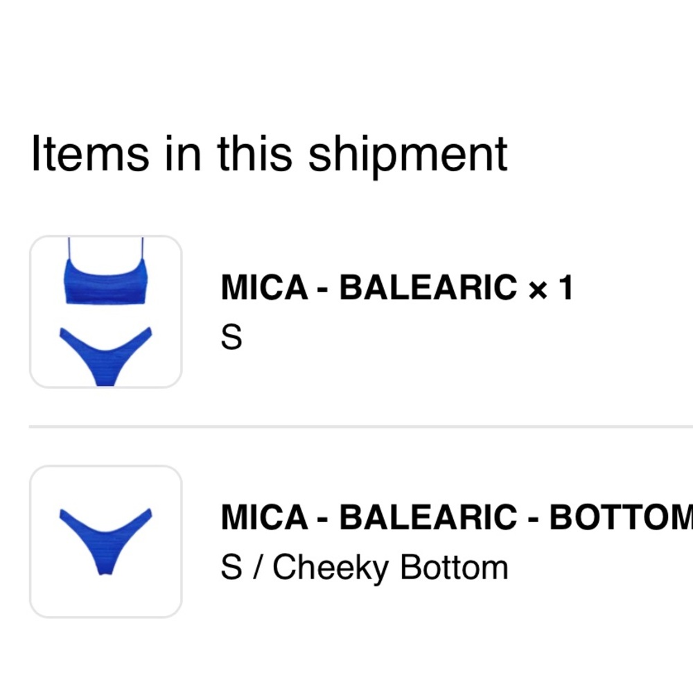Select the "MICA - BALEARIC × 1" item title
Viewport: 693px width, 693px height.
point(396,288)
